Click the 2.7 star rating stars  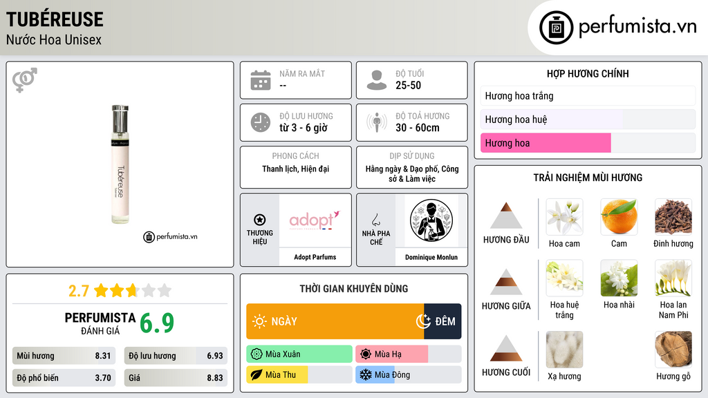(x=133, y=291)
